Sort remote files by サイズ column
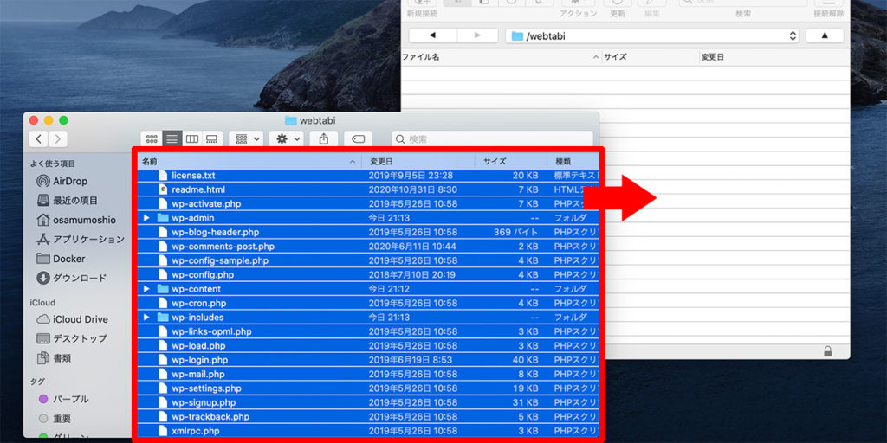Image resolution: width=887 pixels, height=443 pixels. (650, 56)
